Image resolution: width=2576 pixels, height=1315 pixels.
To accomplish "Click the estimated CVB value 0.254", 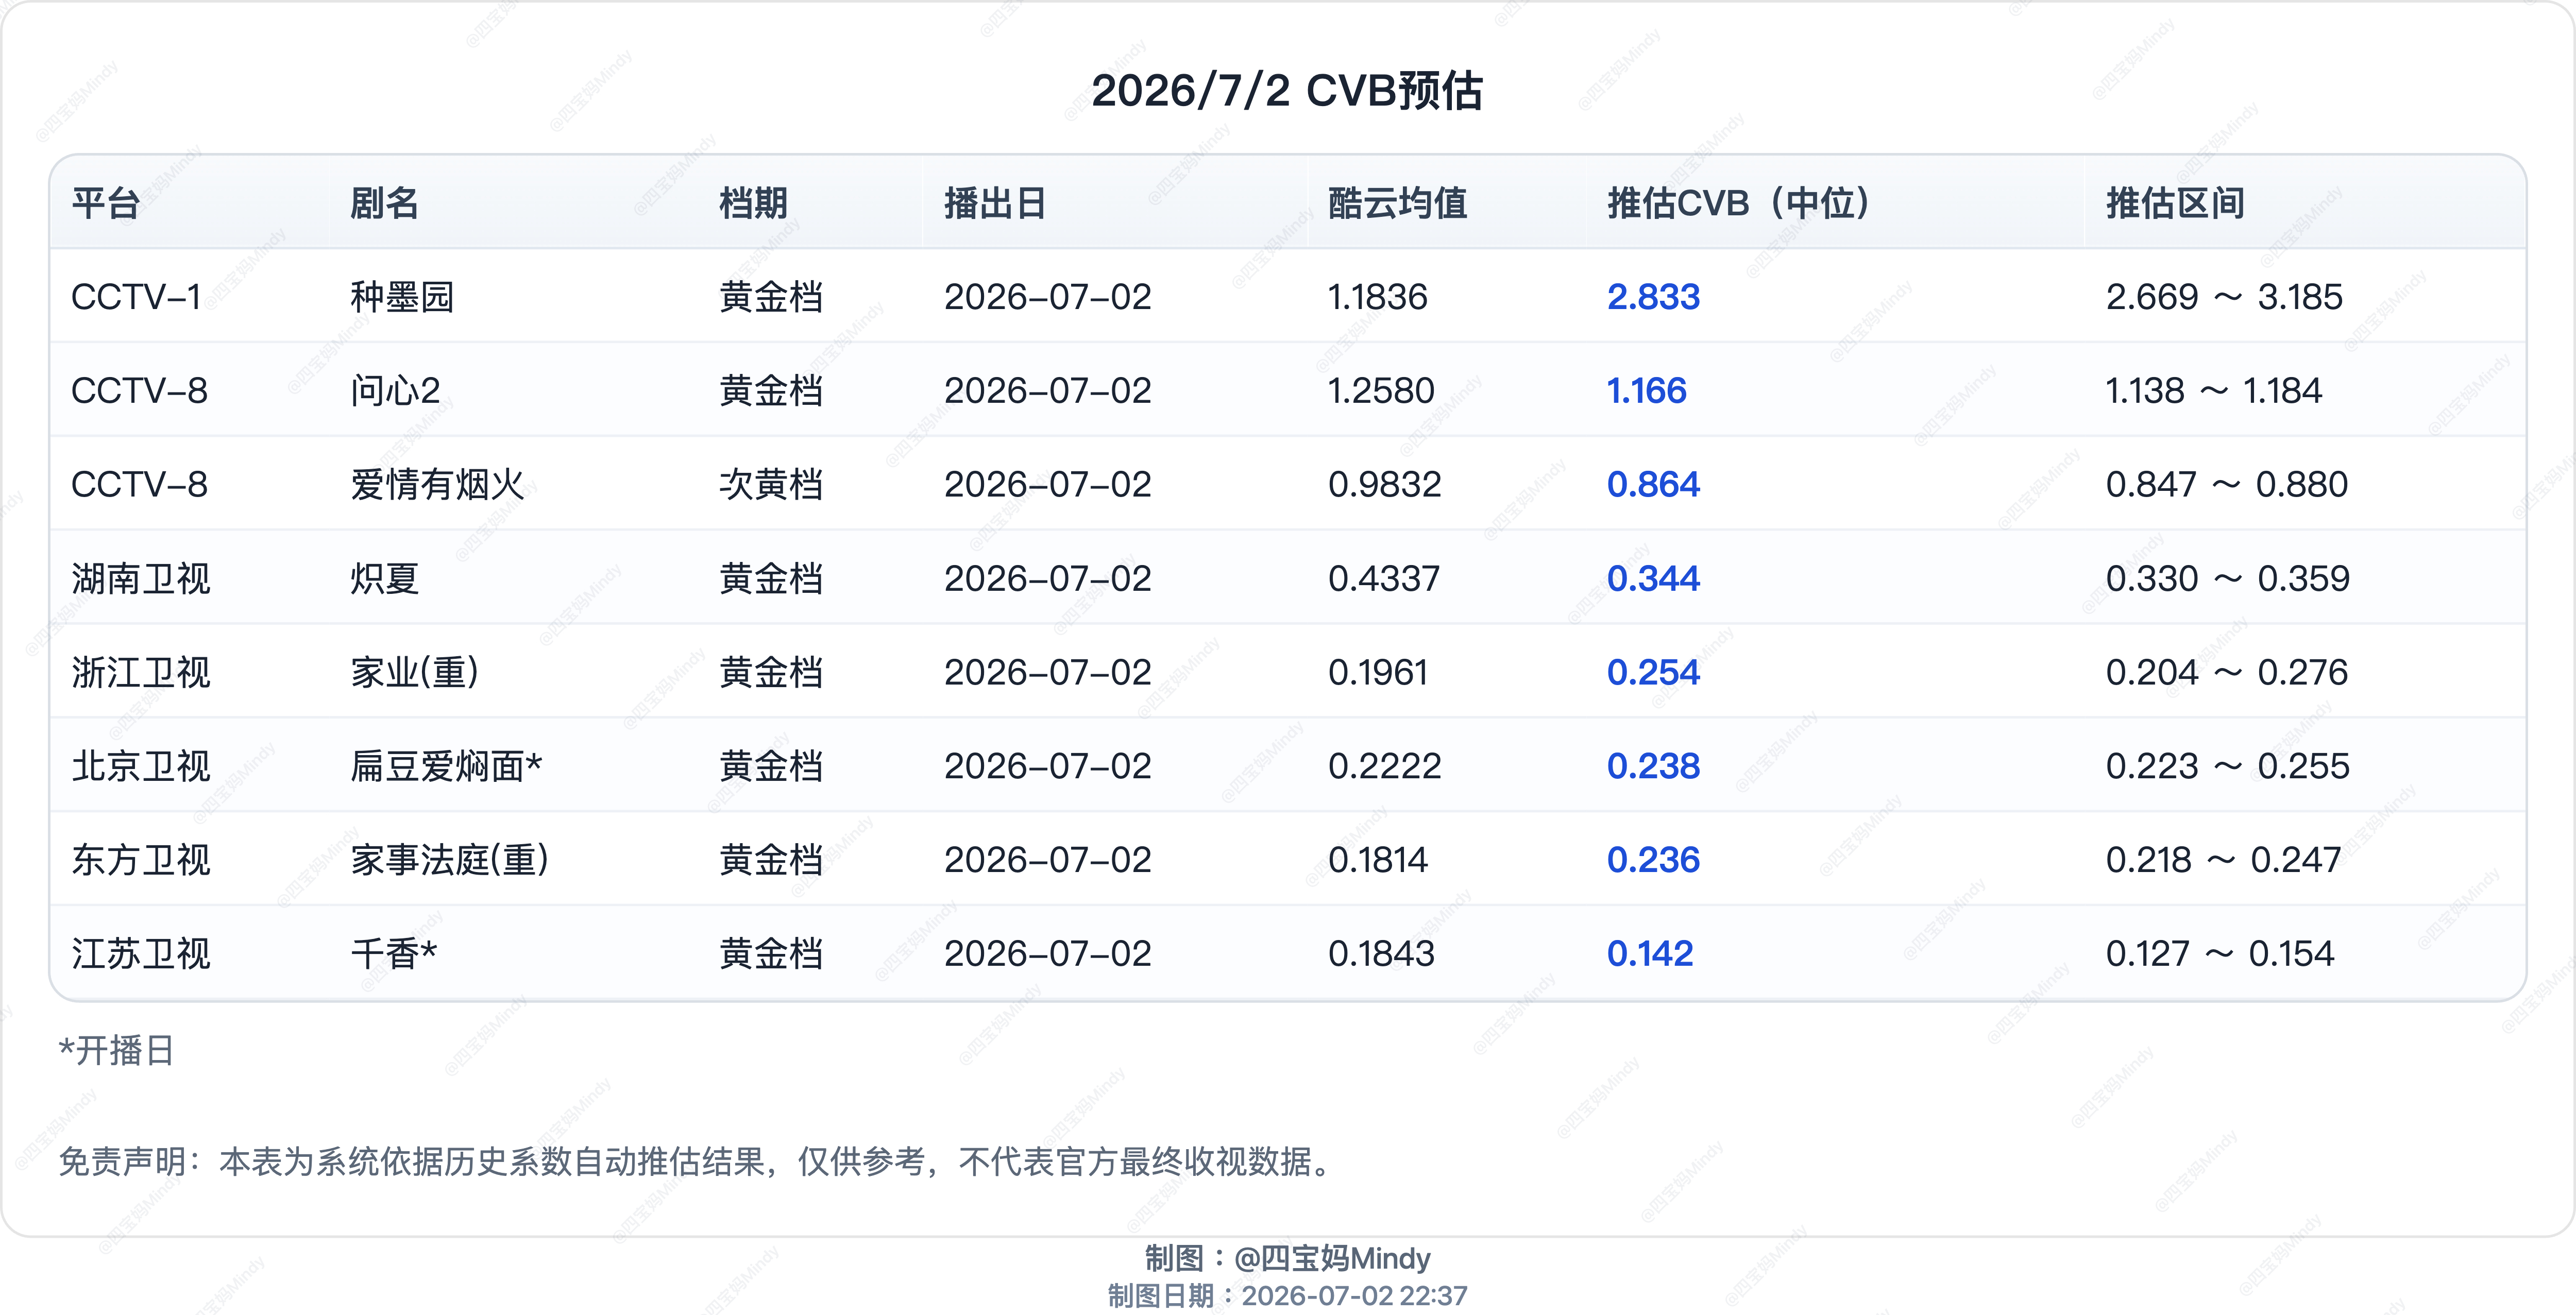I will pos(1653,673).
